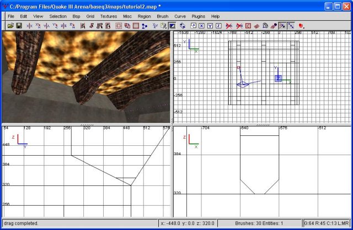Click the camera marker in the XY view

pos(243,84)
